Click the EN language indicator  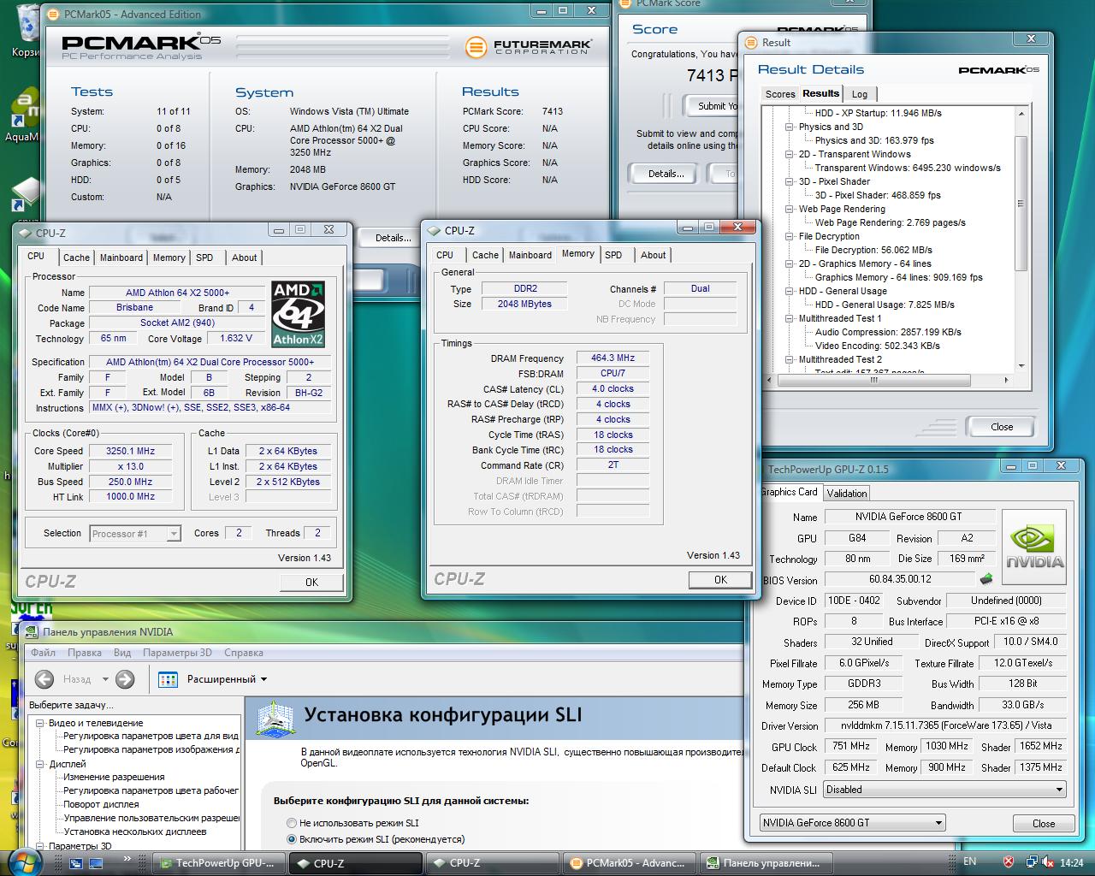point(969,861)
